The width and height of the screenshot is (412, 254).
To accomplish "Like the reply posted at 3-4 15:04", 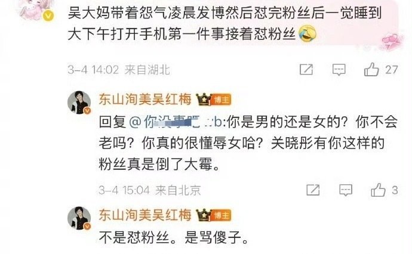I will pos(378,190).
